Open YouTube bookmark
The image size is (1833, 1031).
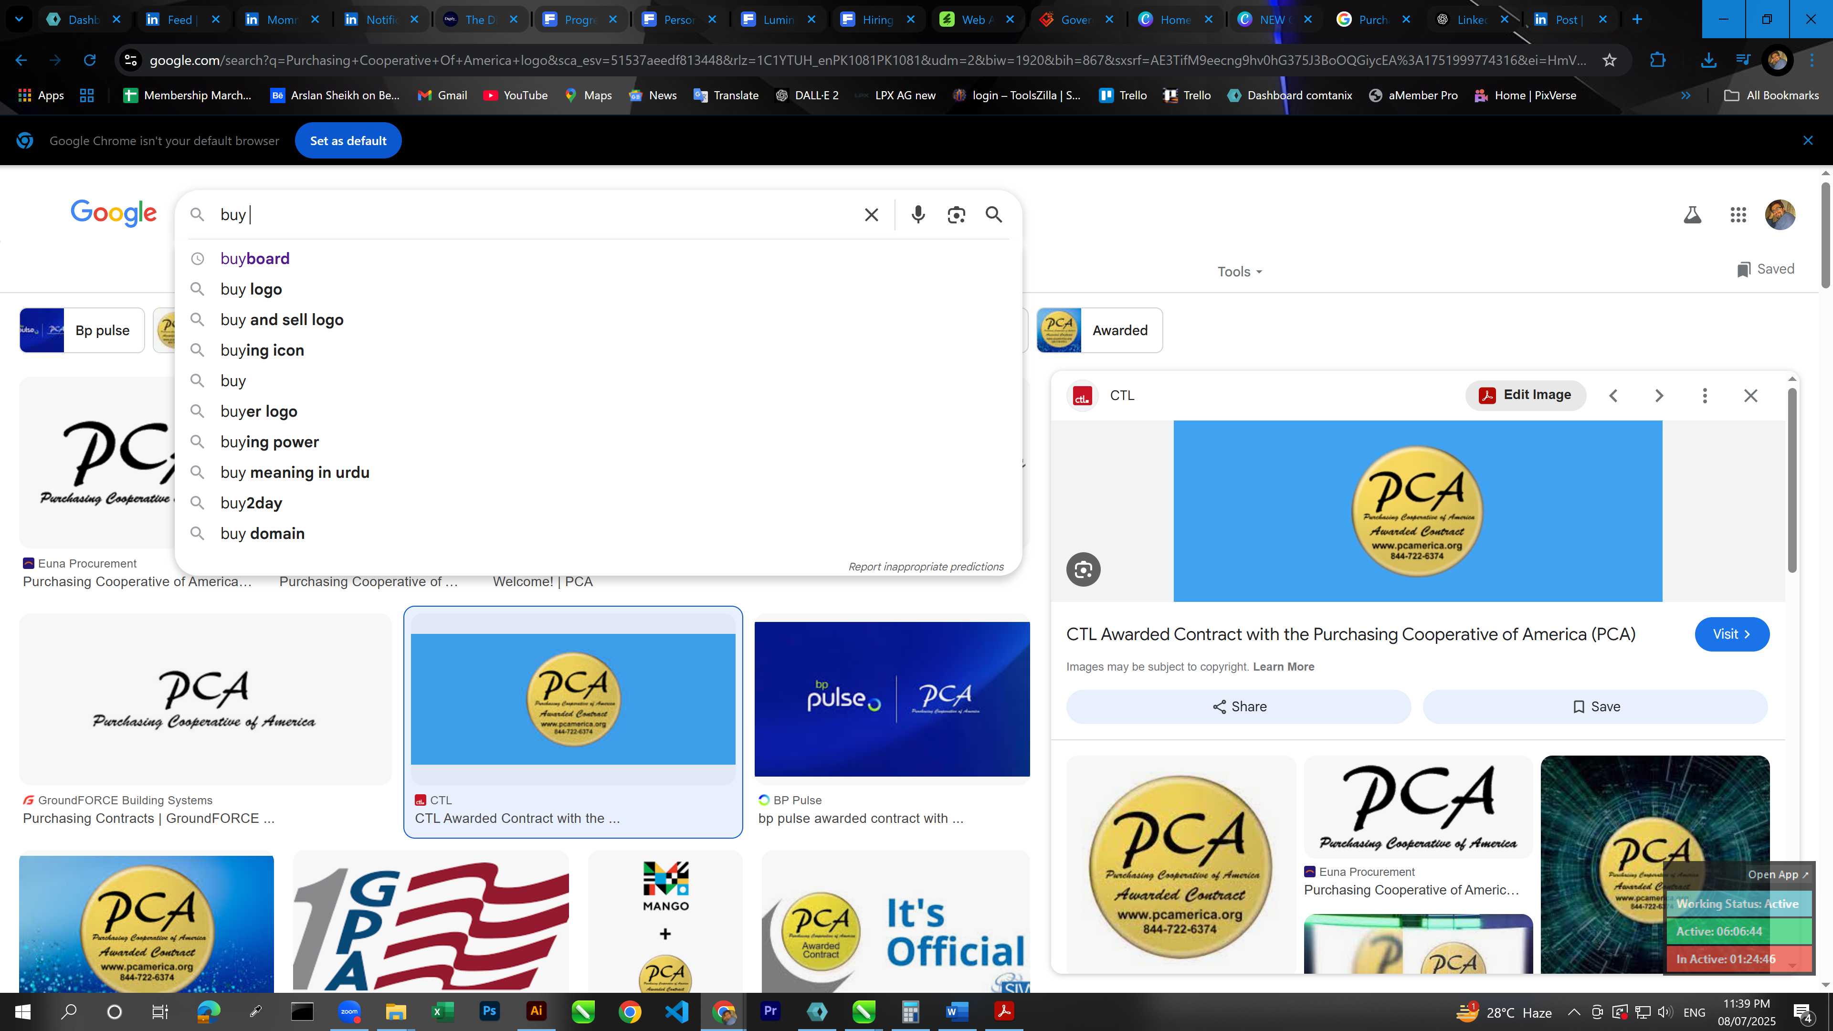[515, 95]
